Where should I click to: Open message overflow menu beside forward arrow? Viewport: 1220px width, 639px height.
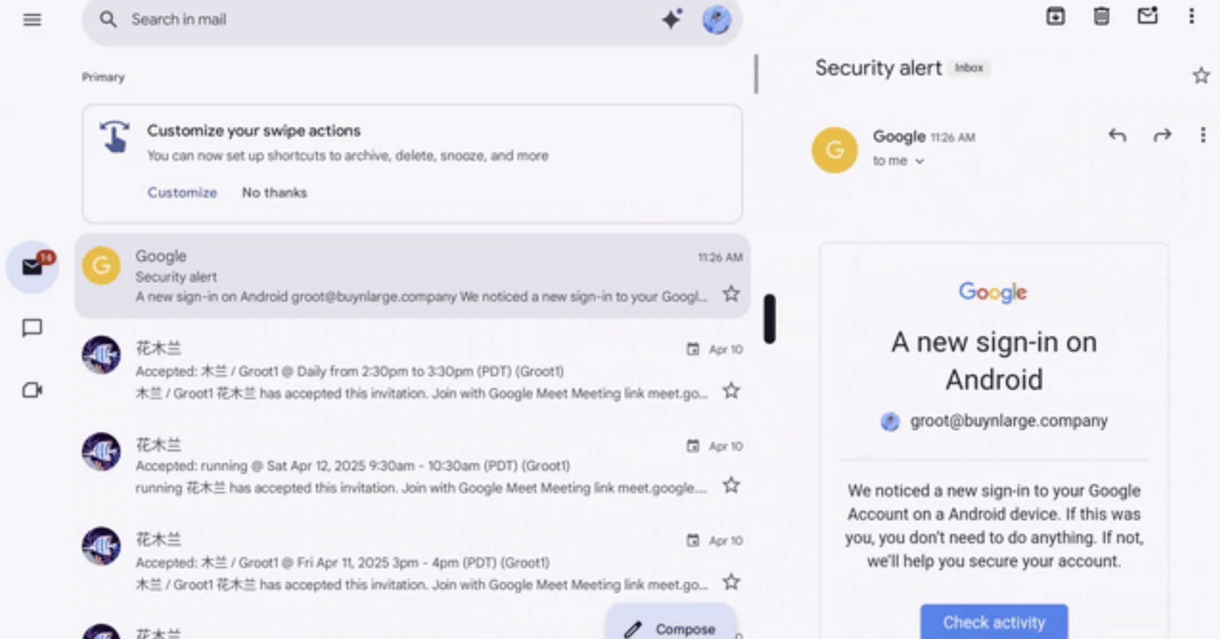1203,135
